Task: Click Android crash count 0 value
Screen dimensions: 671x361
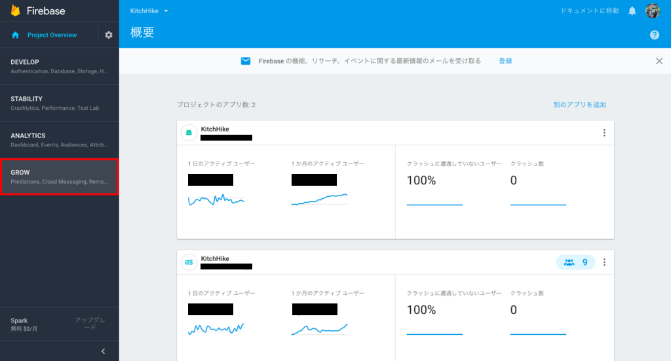Action: tap(514, 180)
